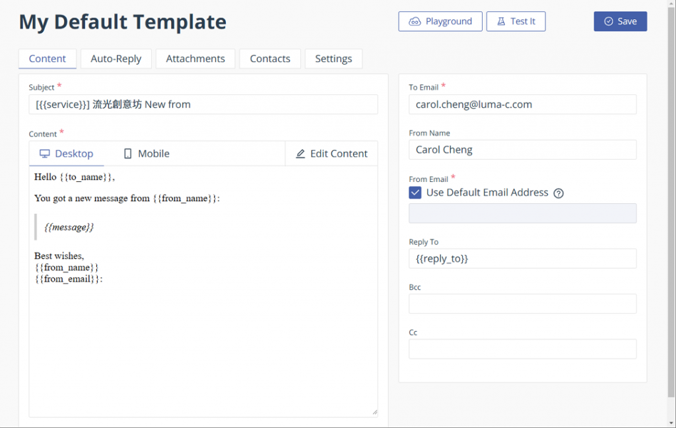Click the Desktop monitor icon

(45, 154)
